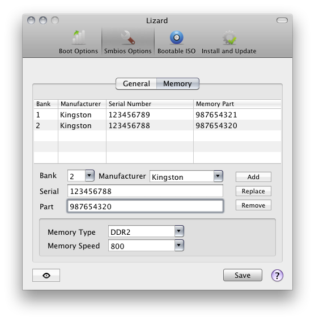Open the Memory Speed 800 dropdown
Image resolution: width=315 pixels, height=321 pixels.
click(x=146, y=245)
